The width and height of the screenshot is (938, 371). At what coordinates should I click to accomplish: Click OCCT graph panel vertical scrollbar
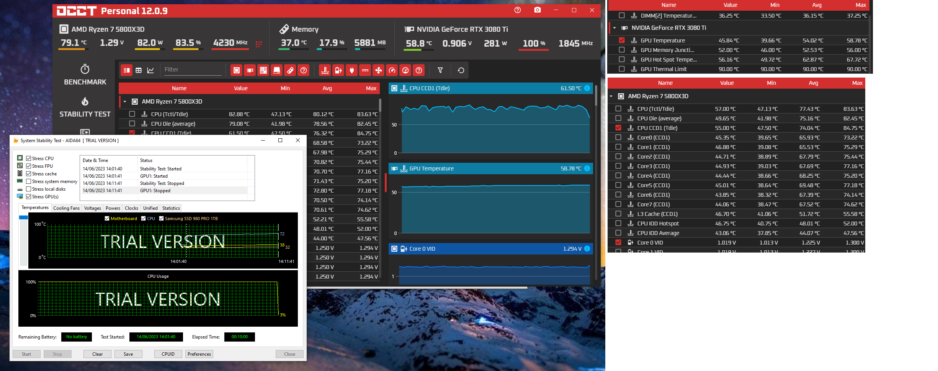pyautogui.click(x=596, y=96)
